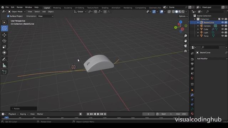Image resolution: width=228 pixels, height=128 pixels.
Task: Open the Render menu
Action: click(20, 7)
